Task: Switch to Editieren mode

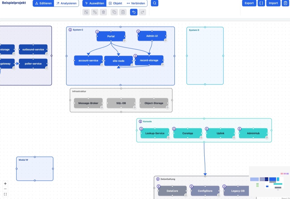Action: (x=43, y=3)
